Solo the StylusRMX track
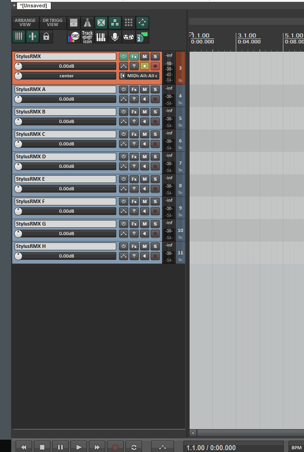 coord(155,57)
